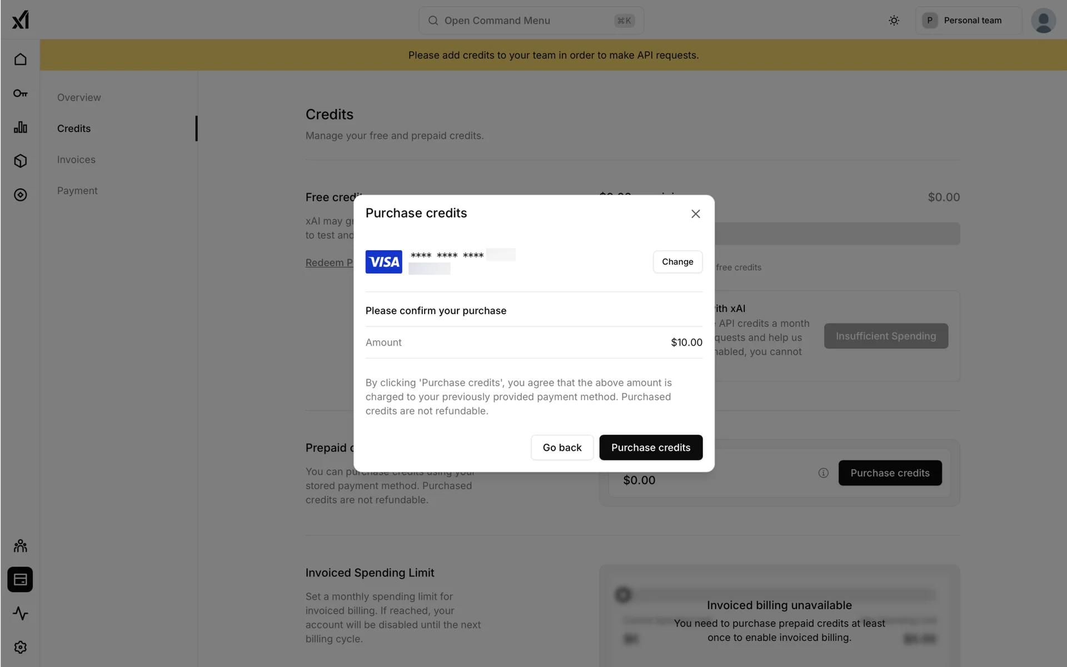Open the usage bar chart icon
The height and width of the screenshot is (667, 1067).
[21, 127]
